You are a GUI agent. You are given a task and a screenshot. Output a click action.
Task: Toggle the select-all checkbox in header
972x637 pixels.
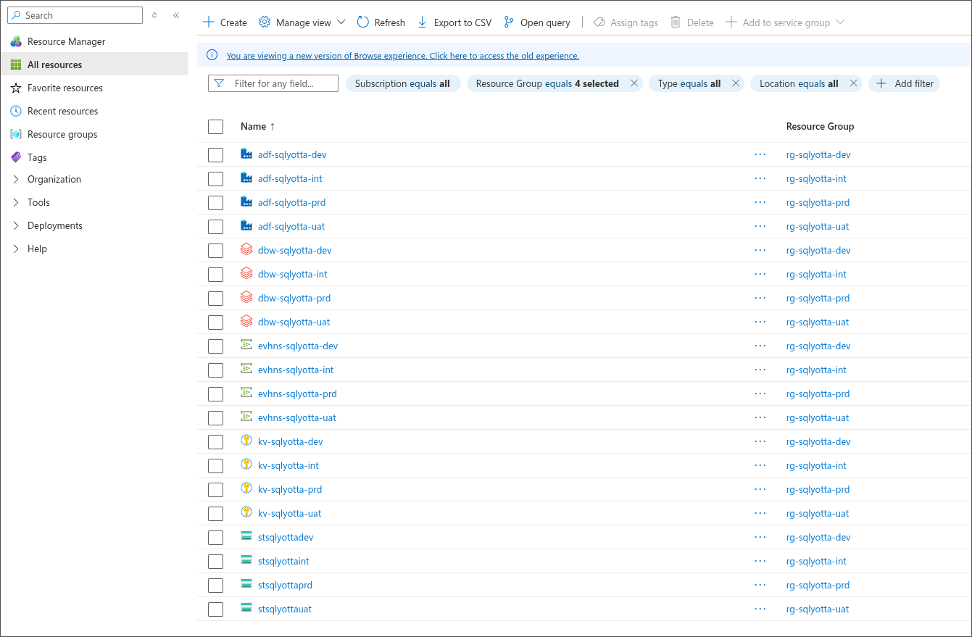[x=215, y=127]
